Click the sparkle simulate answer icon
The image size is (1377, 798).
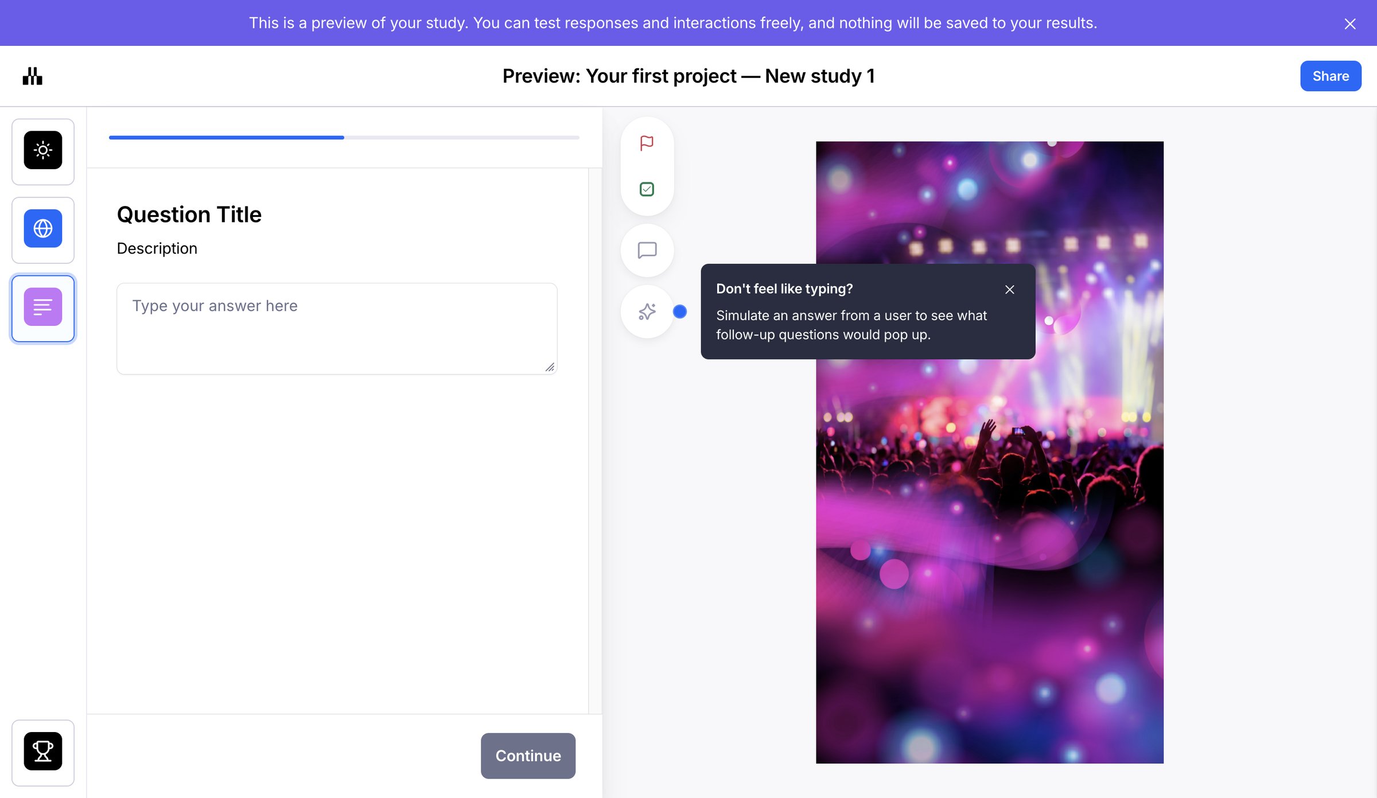647,312
